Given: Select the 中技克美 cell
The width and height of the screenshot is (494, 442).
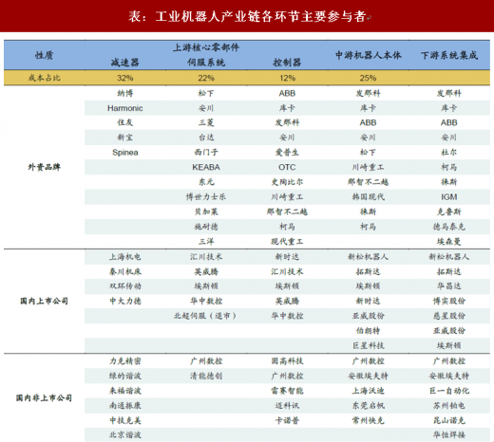Looking at the screenshot, I should [124, 420].
